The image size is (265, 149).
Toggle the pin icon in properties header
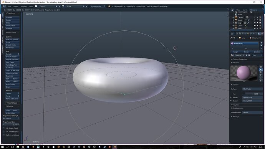point(232,38)
